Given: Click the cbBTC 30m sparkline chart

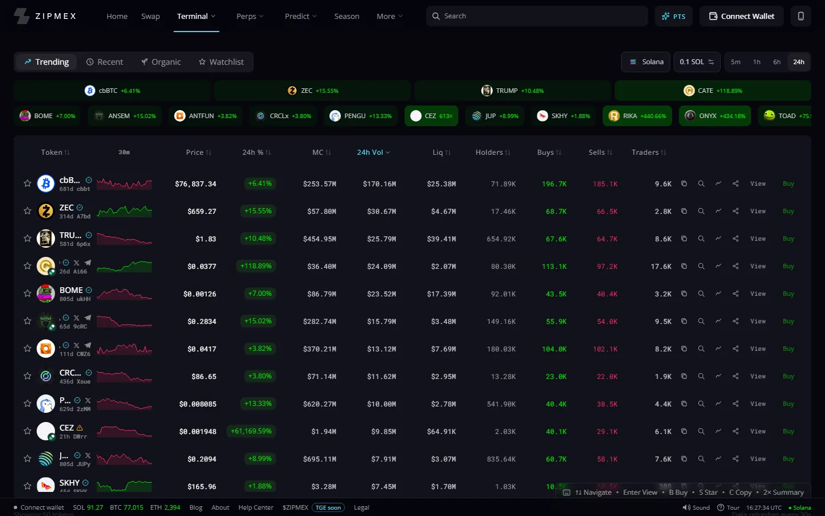Looking at the screenshot, I should click(x=124, y=183).
